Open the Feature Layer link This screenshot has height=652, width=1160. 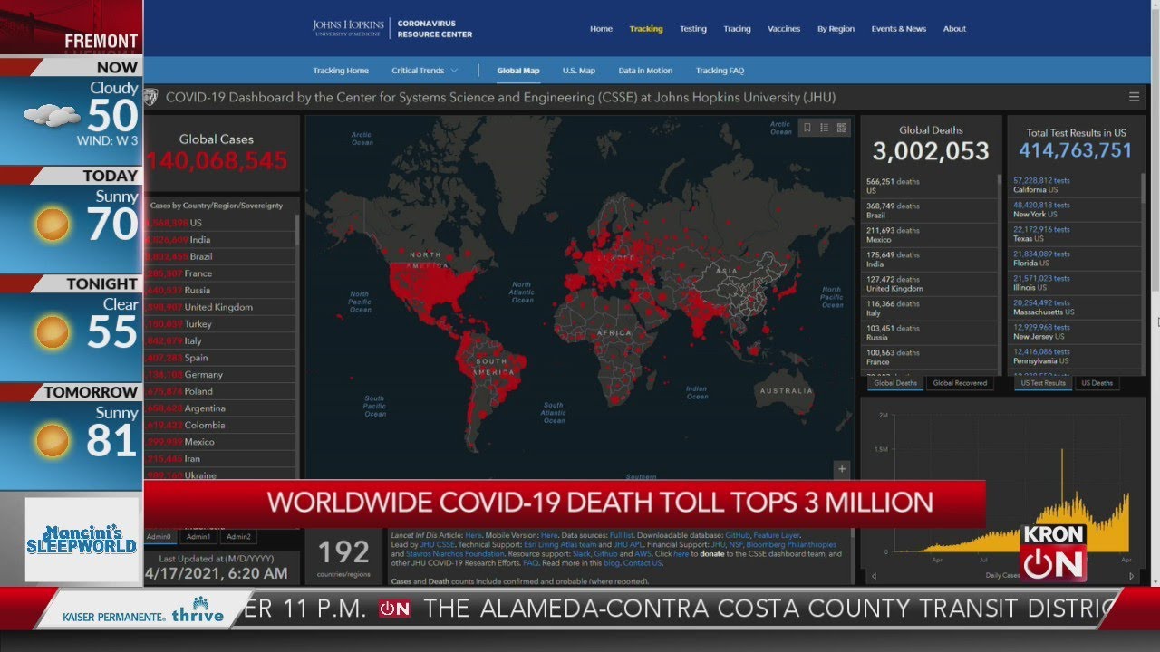(x=777, y=535)
